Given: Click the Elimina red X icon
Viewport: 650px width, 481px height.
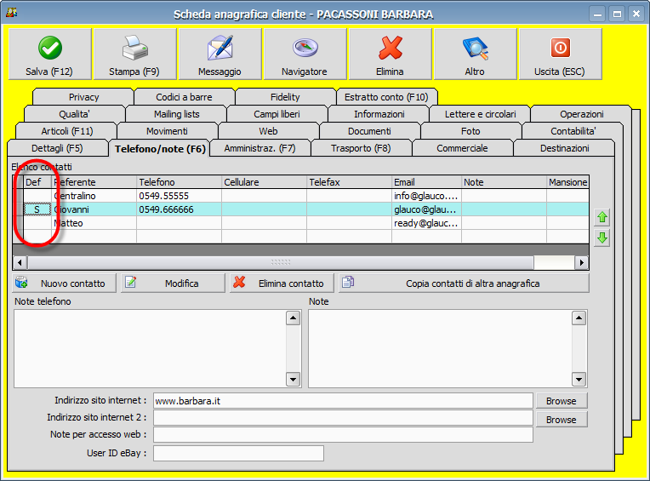Looking at the screenshot, I should tap(390, 48).
